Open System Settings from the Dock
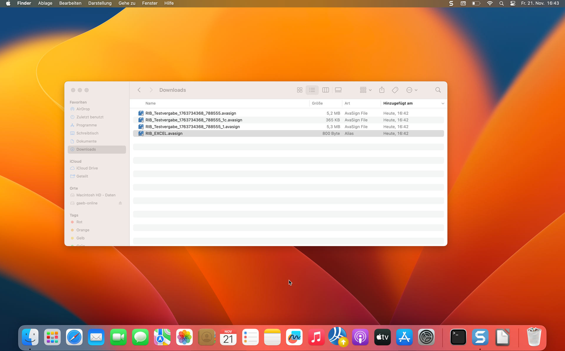565x351 pixels. 426,337
